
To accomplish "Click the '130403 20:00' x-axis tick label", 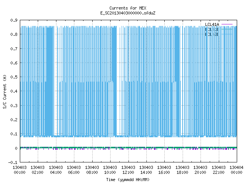I will pyautogui.click(x=200, y=170).
